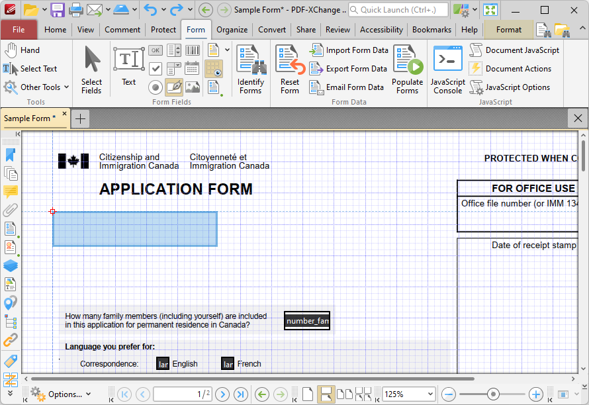Click the zoom slider handle
Image resolution: width=589 pixels, height=405 pixels.
coord(492,394)
